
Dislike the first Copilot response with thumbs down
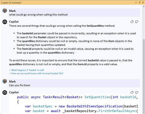point(137,22)
